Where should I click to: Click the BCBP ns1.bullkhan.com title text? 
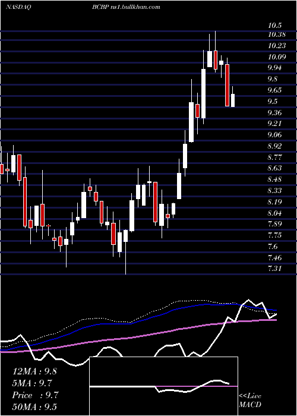[x=126, y=7]
